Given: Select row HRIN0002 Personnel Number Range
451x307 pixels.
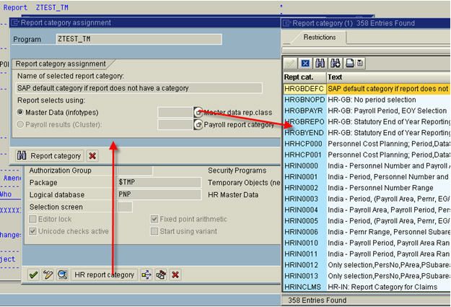Looking at the screenshot, I should 367,188.
